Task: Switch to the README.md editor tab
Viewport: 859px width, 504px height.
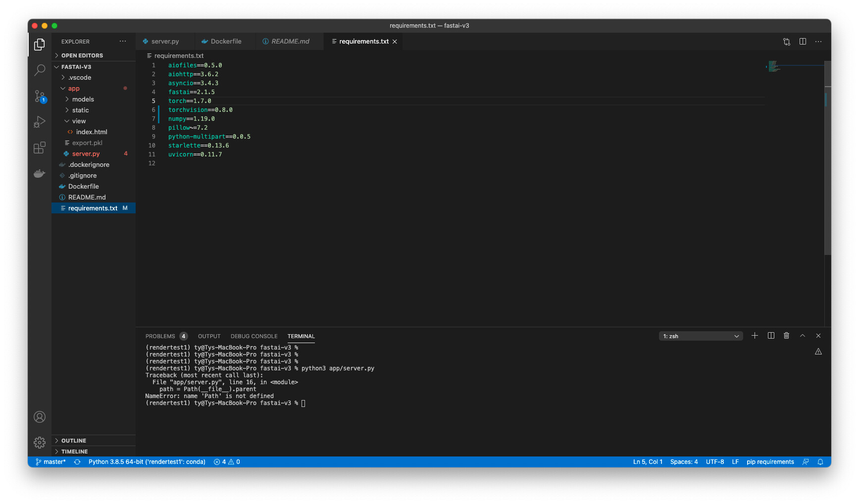Action: click(290, 42)
